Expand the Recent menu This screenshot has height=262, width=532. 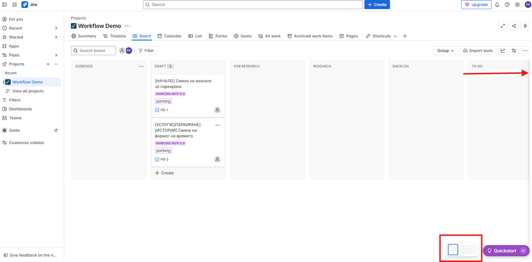56,28
